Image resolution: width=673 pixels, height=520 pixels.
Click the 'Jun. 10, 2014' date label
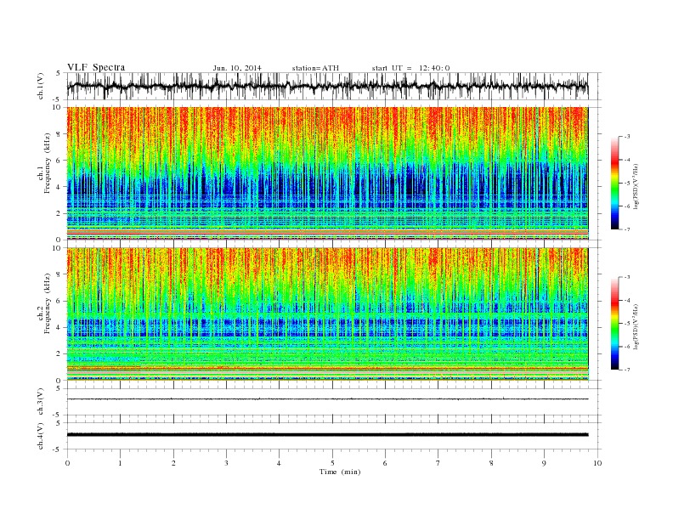[237, 68]
